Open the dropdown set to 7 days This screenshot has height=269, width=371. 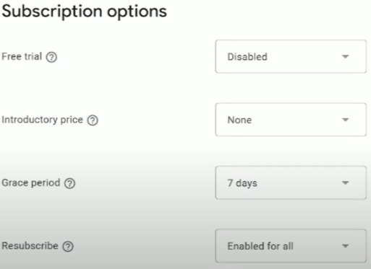click(x=291, y=182)
